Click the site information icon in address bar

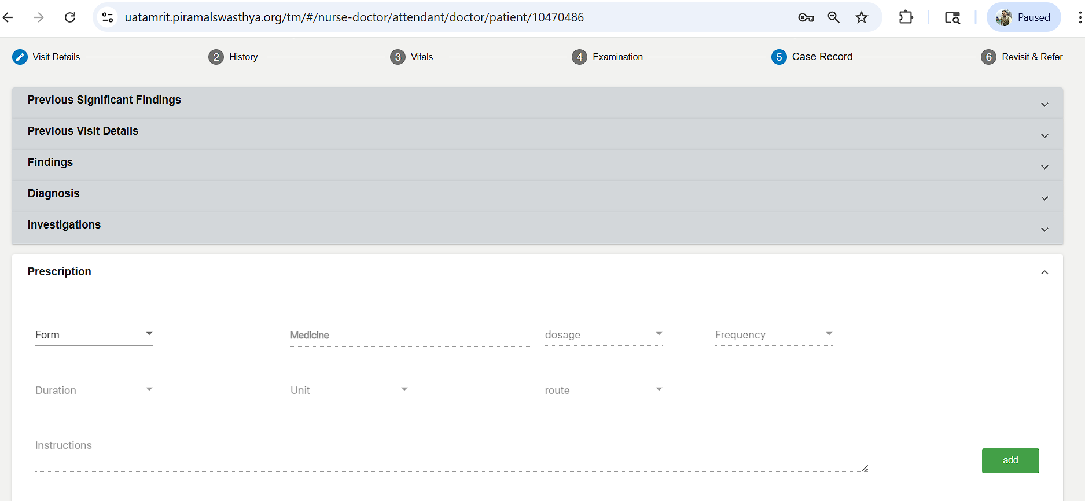[x=108, y=17]
